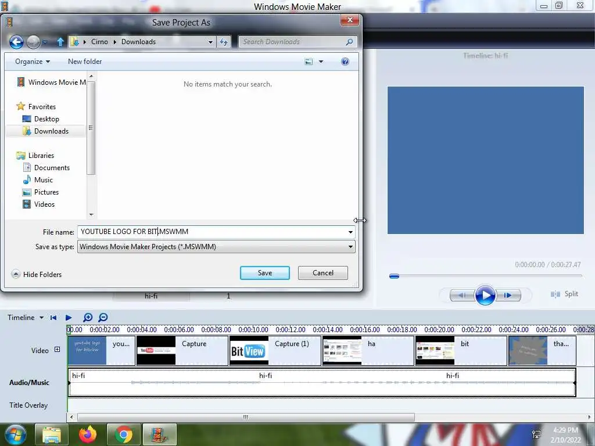Open recent locations arrow beside forward button
The height and width of the screenshot is (446, 595).
(x=45, y=42)
